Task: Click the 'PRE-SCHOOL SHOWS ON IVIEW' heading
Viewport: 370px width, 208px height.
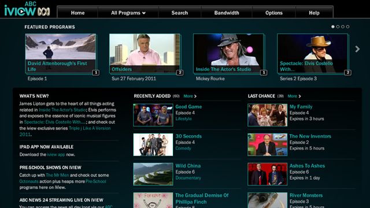Action: pyautogui.click(x=50, y=168)
